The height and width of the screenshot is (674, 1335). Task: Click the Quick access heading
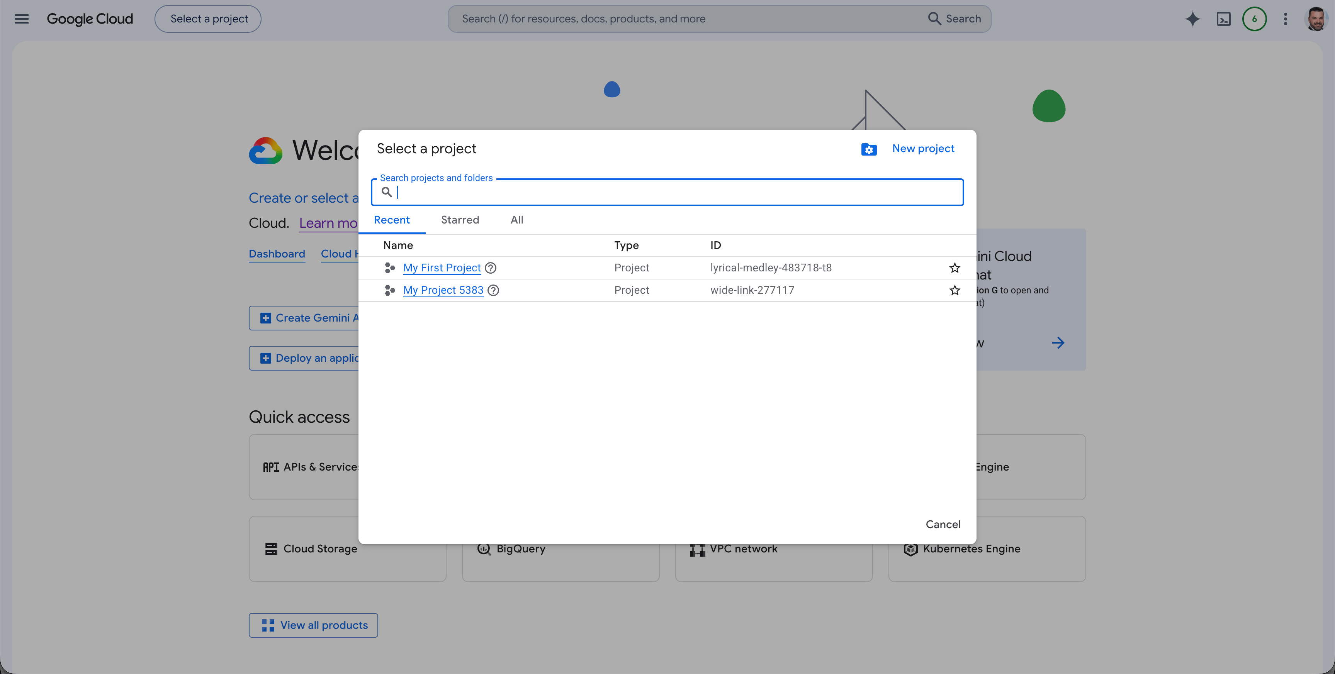pyautogui.click(x=299, y=417)
